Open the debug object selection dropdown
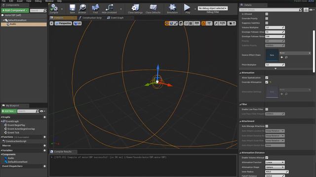Image resolution: width=316 pixels, height=177 pixels. tap(213, 8)
